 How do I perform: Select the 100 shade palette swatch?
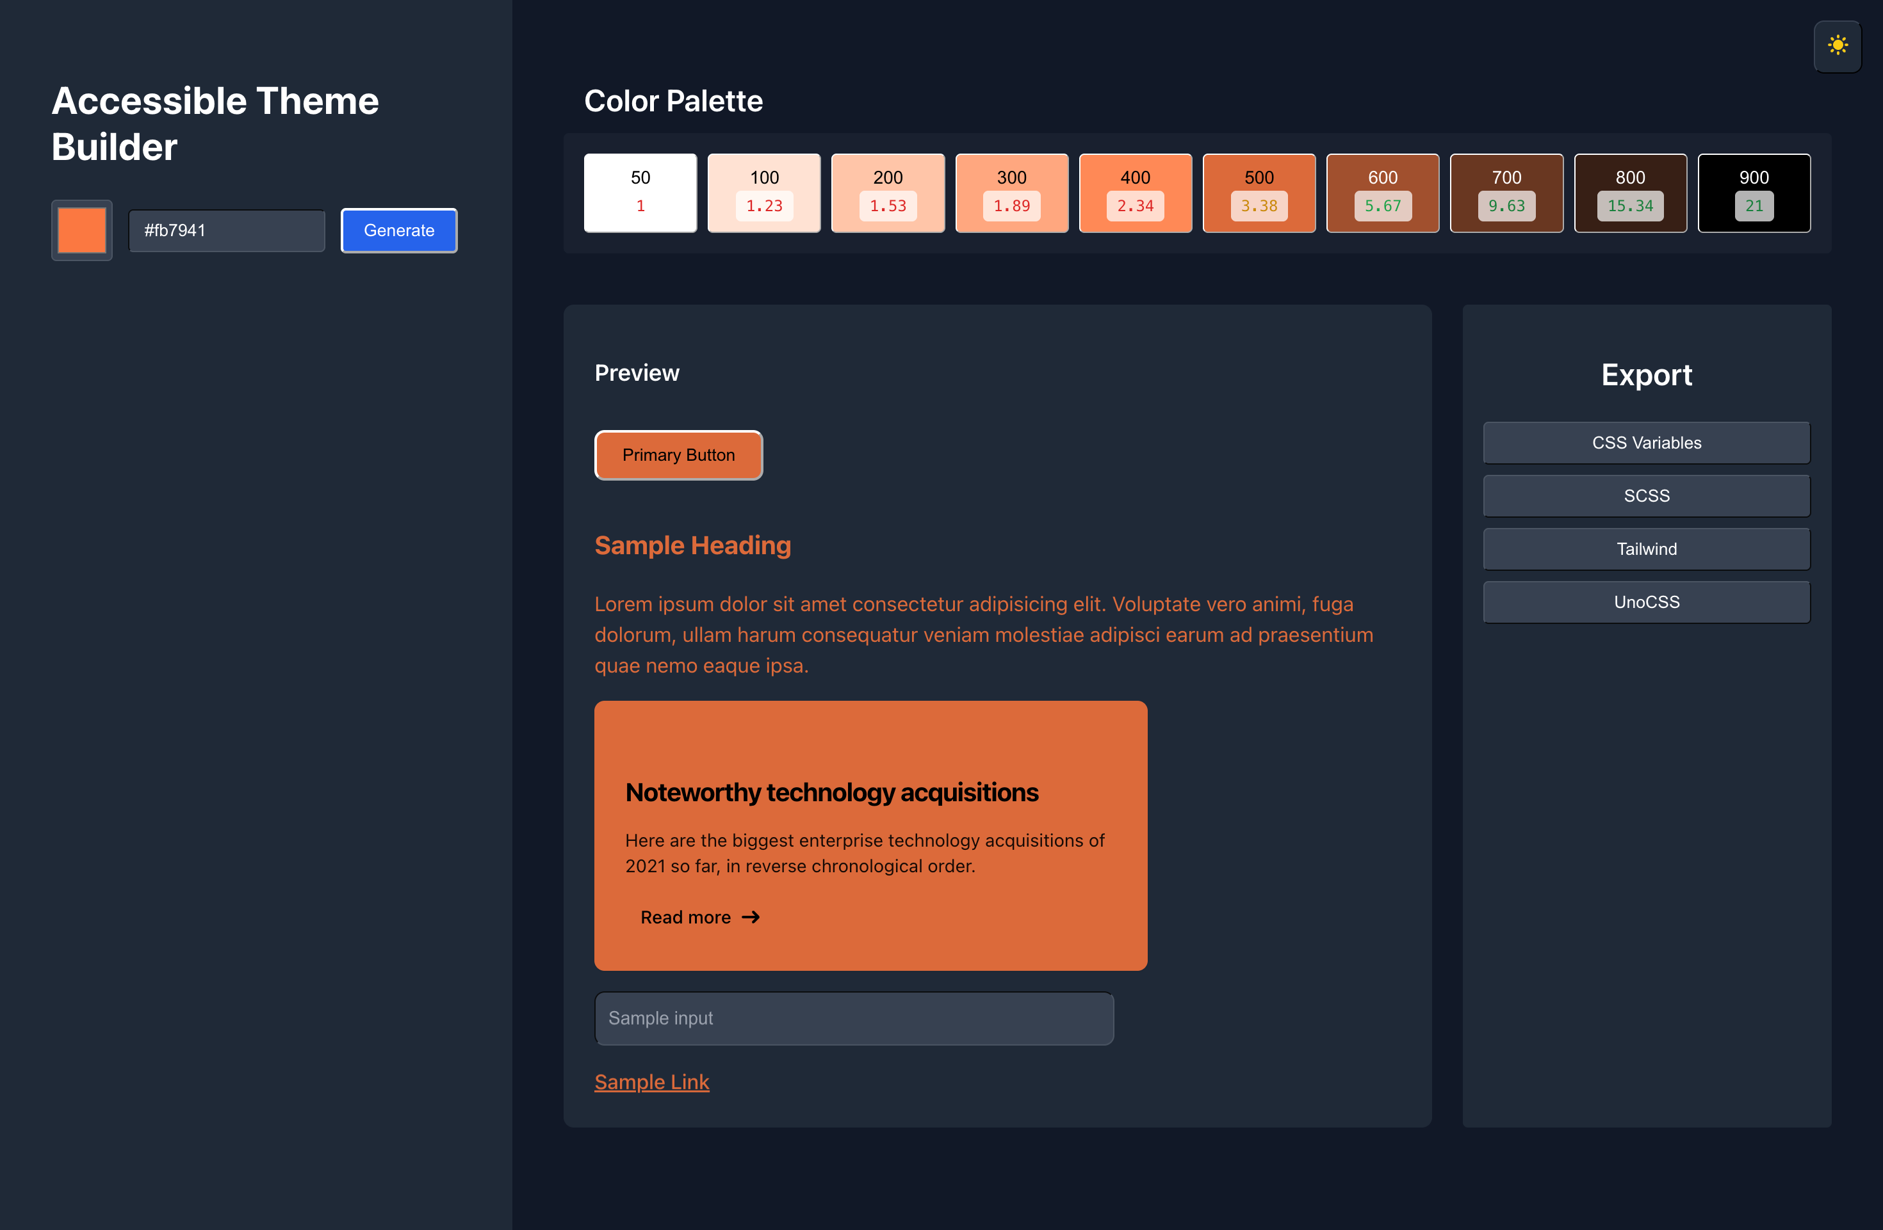pos(763,192)
